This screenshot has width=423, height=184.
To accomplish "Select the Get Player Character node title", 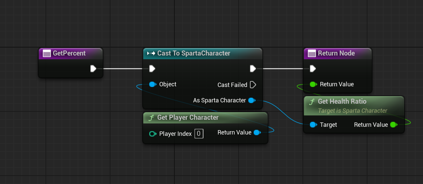I will click(x=188, y=117).
